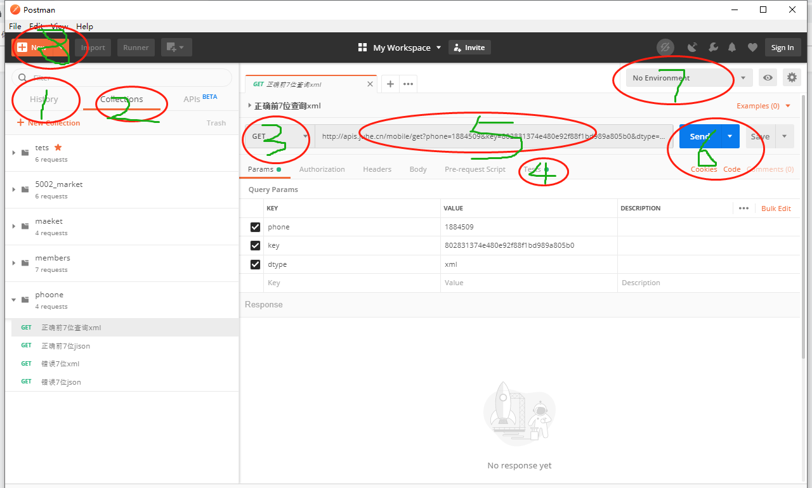Click the Code link
This screenshot has height=488, width=812.
click(731, 169)
